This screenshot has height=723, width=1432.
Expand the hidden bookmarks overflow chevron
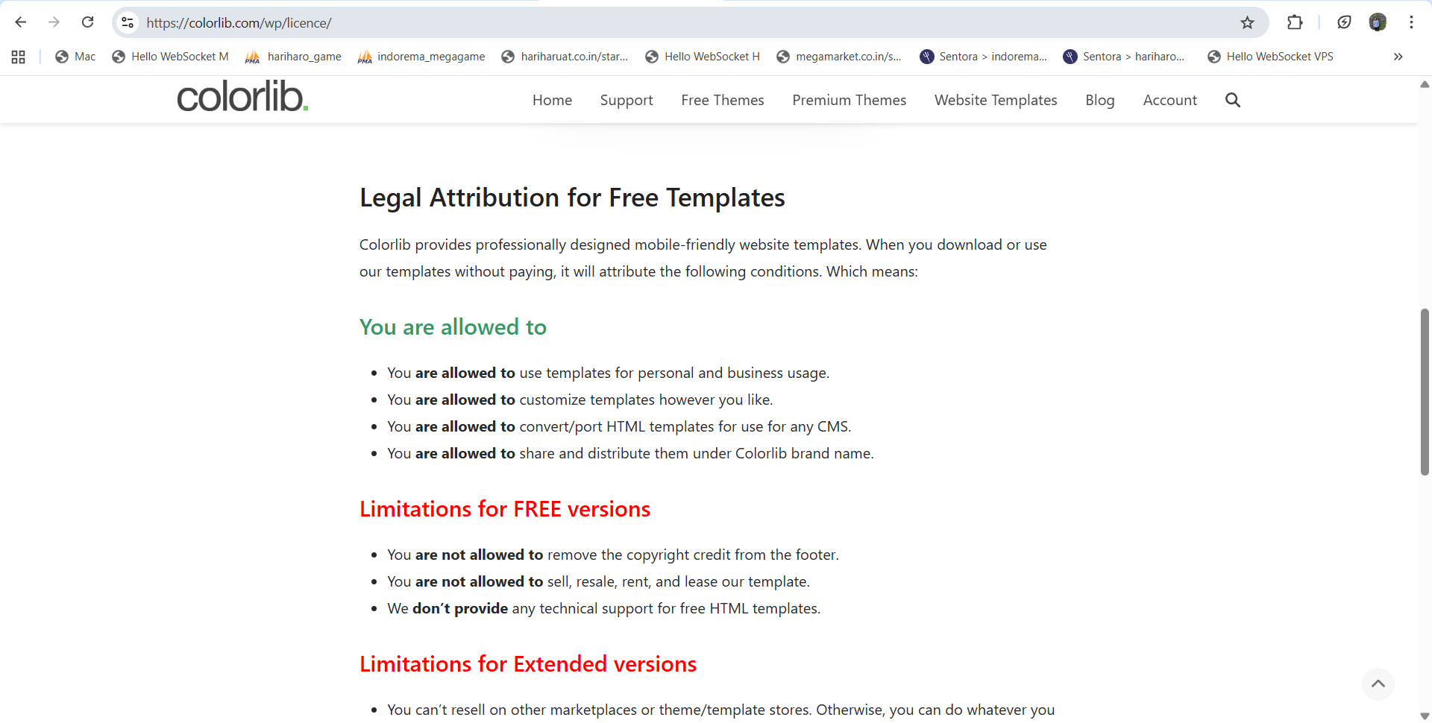click(1398, 57)
